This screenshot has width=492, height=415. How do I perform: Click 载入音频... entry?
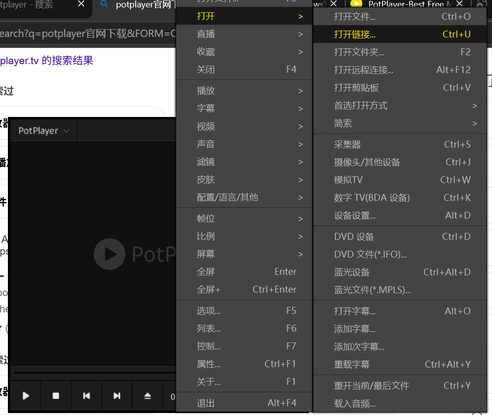pyautogui.click(x=400, y=403)
